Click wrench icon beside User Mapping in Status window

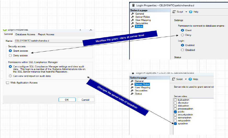pos(133,20)
